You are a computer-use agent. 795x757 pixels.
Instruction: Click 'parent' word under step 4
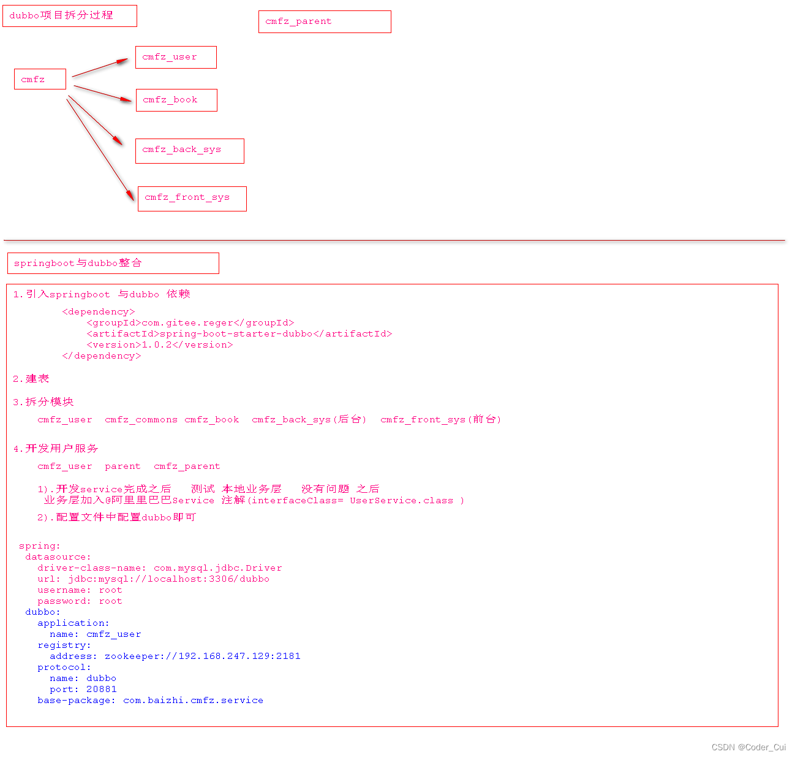tap(122, 466)
